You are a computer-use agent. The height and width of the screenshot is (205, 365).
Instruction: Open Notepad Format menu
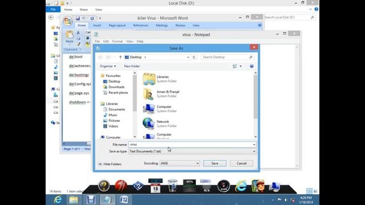pyautogui.click(x=117, y=42)
